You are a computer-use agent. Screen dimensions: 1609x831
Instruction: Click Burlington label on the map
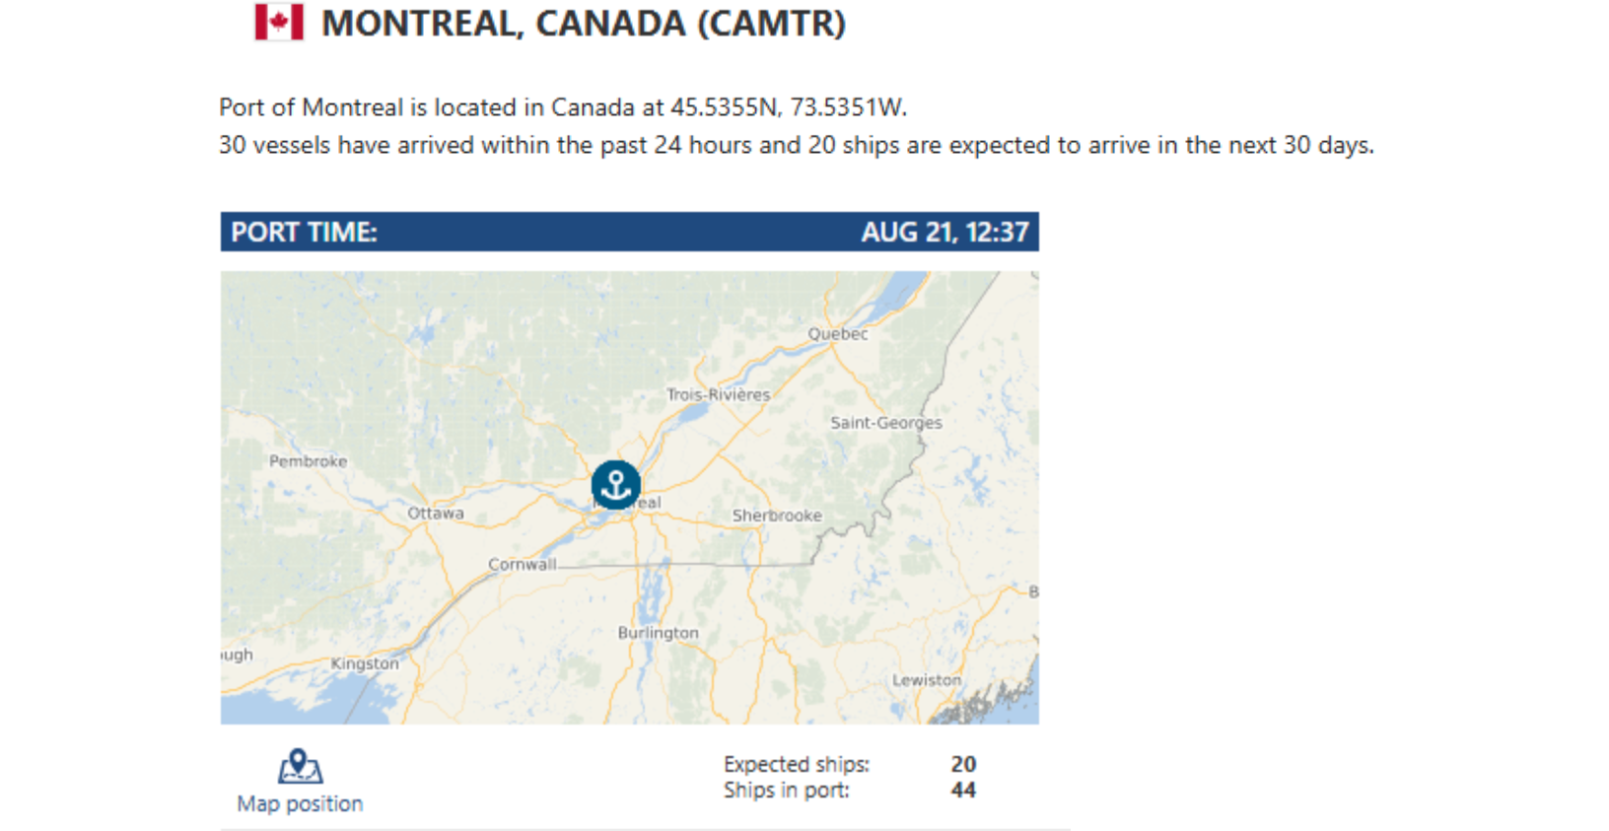pyautogui.click(x=659, y=633)
